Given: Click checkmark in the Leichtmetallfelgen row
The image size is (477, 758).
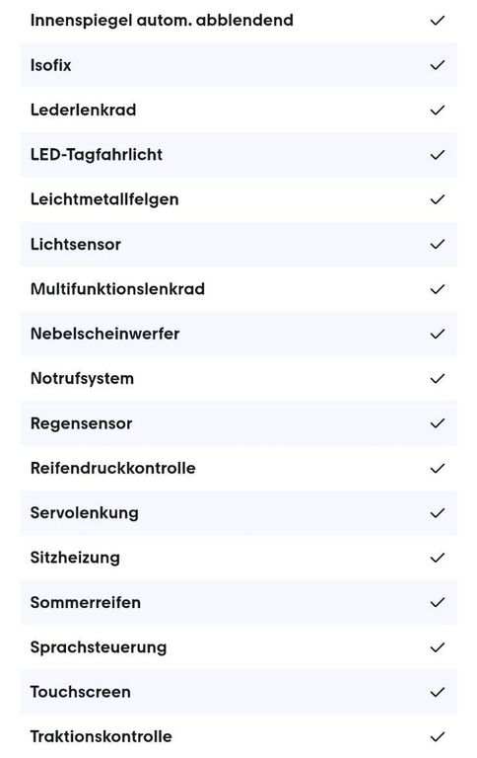Looking at the screenshot, I should (437, 199).
